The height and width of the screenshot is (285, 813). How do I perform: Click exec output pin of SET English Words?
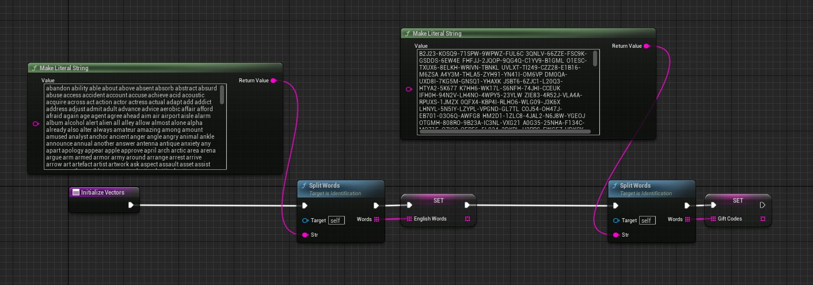pos(468,205)
